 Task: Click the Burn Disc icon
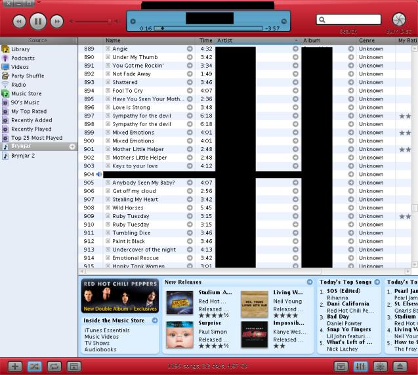pos(399,20)
